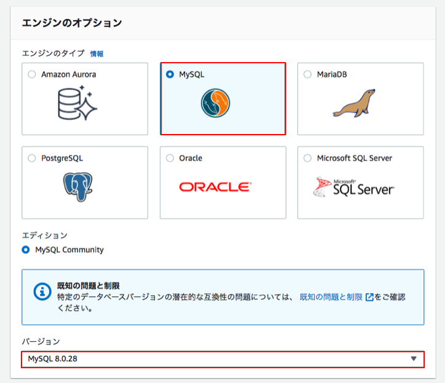Select the MySQL Community edition radio
The width and height of the screenshot is (445, 383).
pyautogui.click(x=26, y=250)
